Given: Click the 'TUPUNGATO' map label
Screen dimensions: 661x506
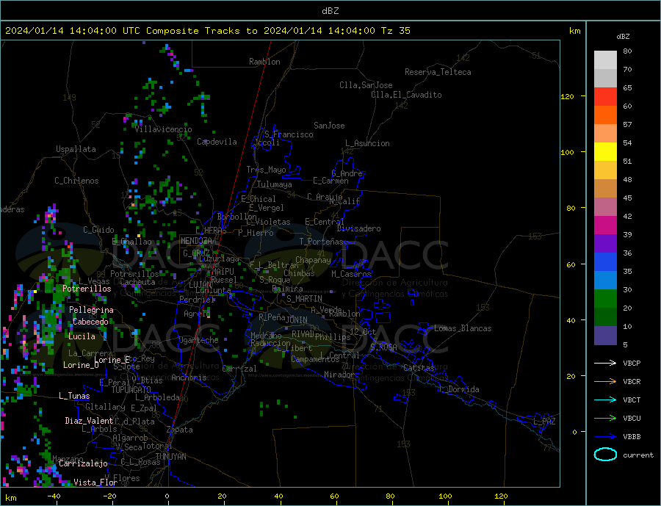Looking at the screenshot, I should click(131, 390).
